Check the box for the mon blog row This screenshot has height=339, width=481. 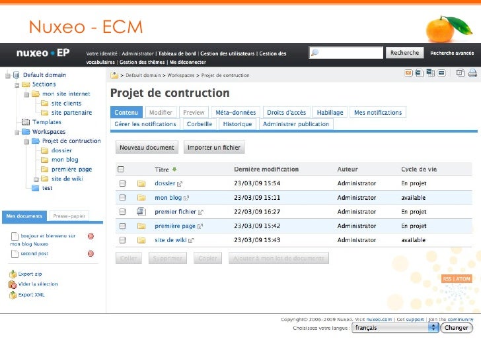[x=122, y=197]
